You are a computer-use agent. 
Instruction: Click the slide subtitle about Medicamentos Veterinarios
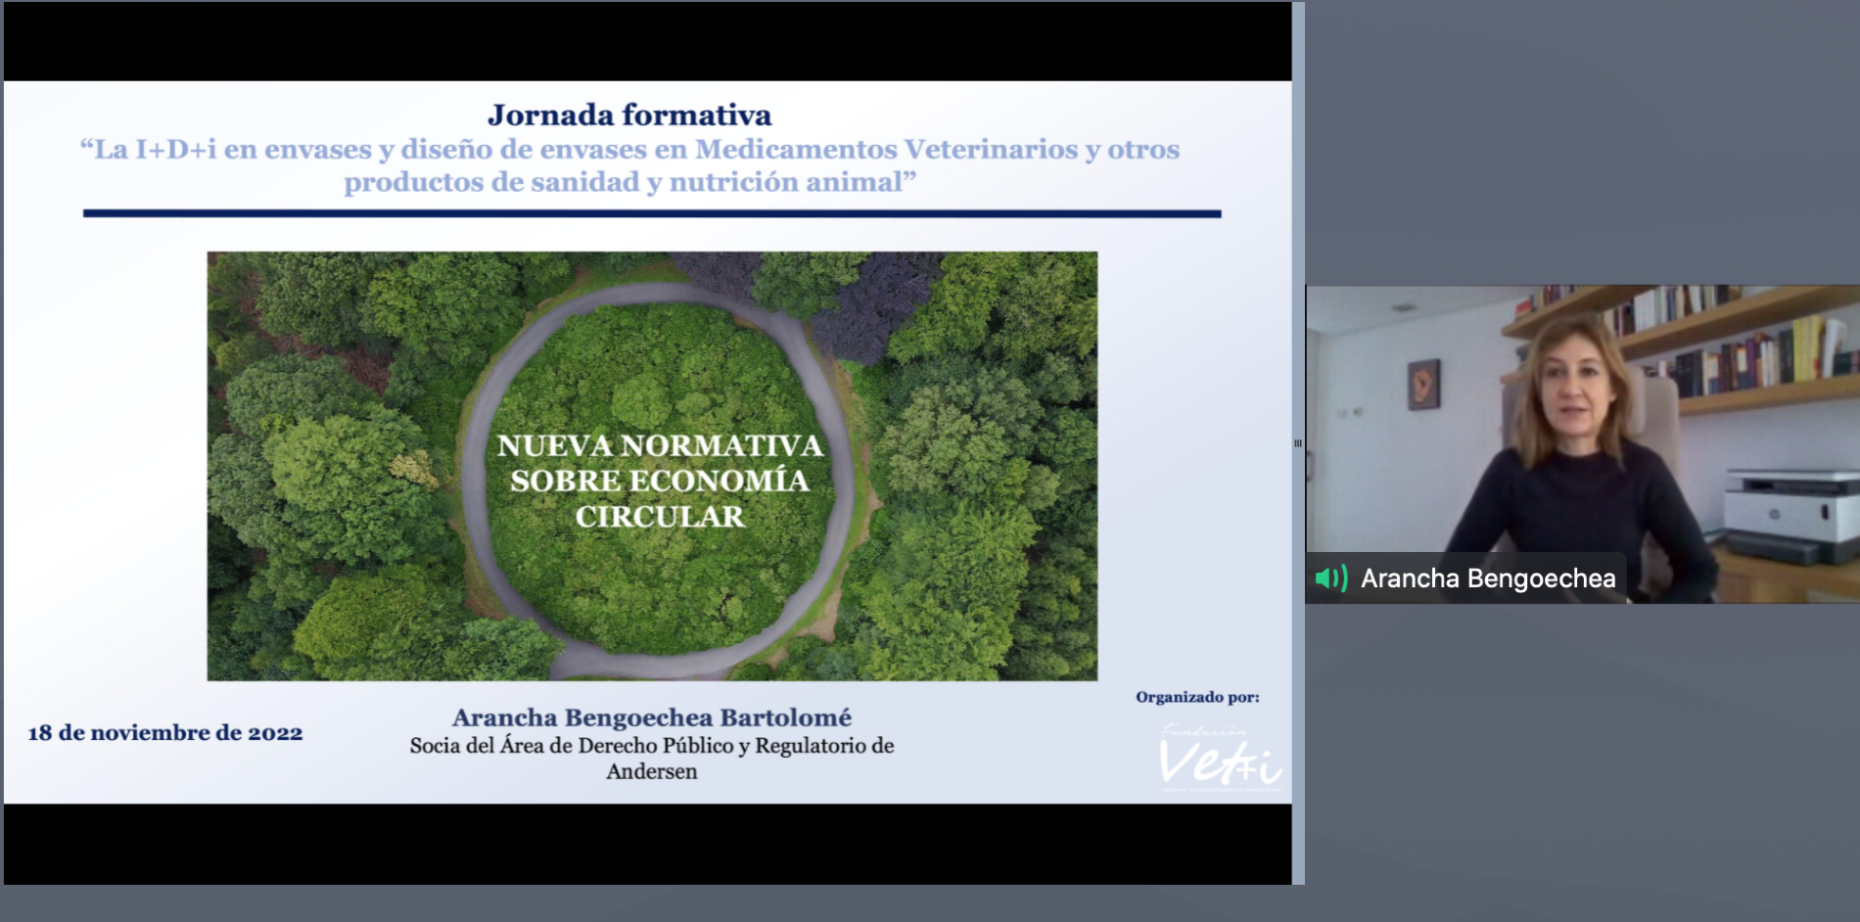[629, 165]
